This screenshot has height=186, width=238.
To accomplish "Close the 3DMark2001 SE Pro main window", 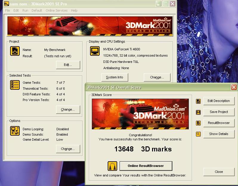I will 172,4.
